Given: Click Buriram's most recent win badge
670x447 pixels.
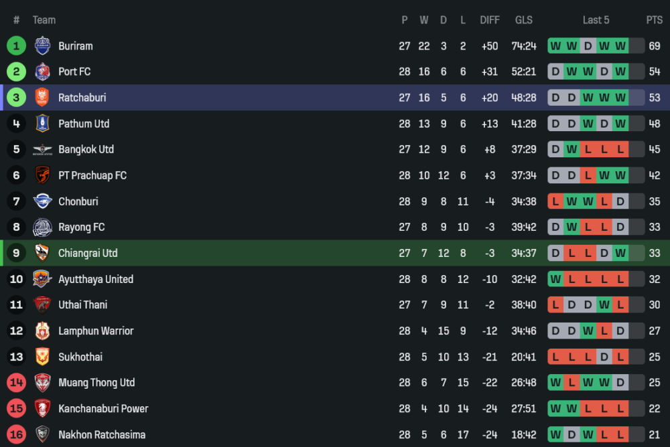Looking at the screenshot, I should pos(620,46).
